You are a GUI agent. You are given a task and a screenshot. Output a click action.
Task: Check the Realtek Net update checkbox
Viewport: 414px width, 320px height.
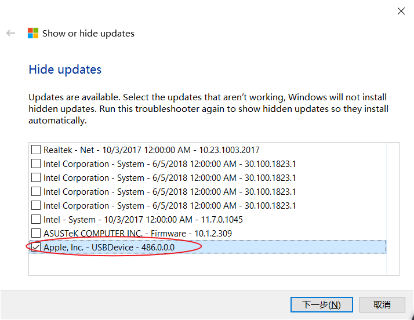[x=36, y=150]
